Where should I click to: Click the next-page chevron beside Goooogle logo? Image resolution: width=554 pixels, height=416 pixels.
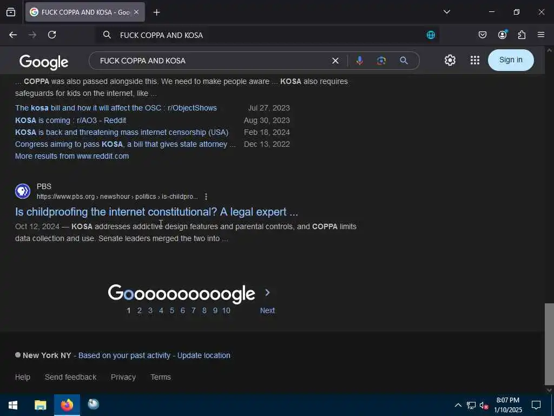click(267, 292)
